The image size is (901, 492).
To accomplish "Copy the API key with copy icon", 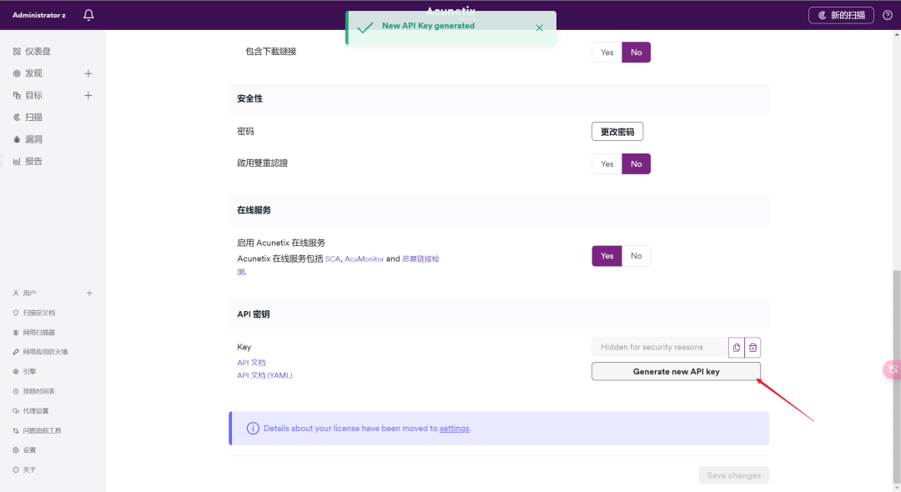I will pyautogui.click(x=736, y=347).
